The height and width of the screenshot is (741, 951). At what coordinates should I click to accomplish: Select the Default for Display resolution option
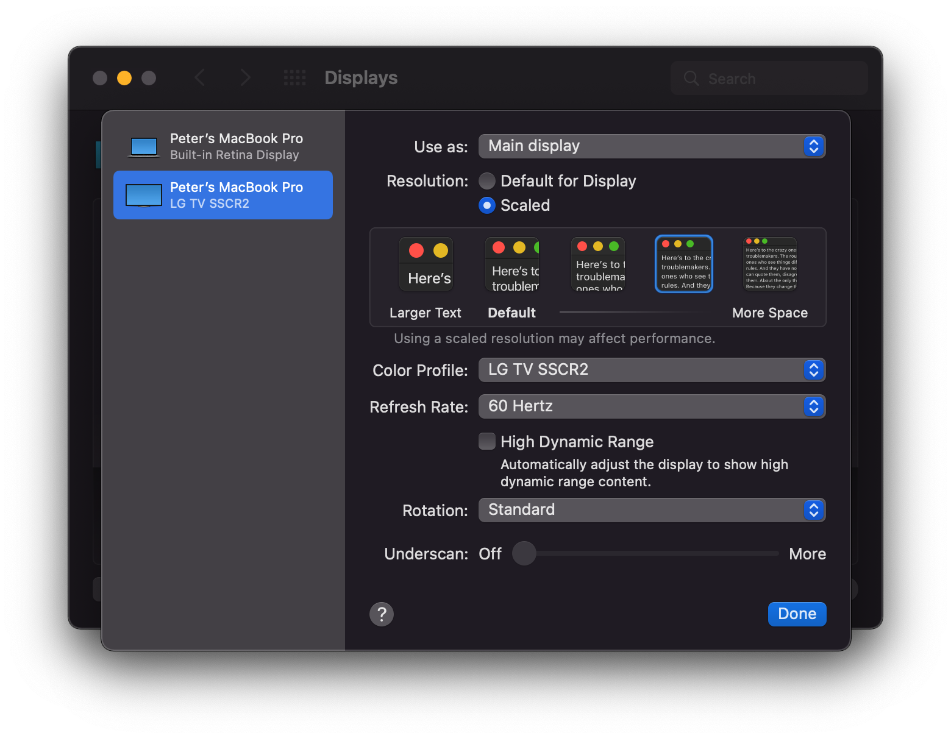(487, 180)
